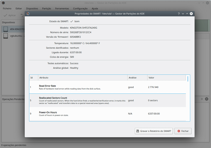This screenshot has width=211, height=148.
Task: Select the ATA KINGSTON device entry
Action: [x=13, y=29]
